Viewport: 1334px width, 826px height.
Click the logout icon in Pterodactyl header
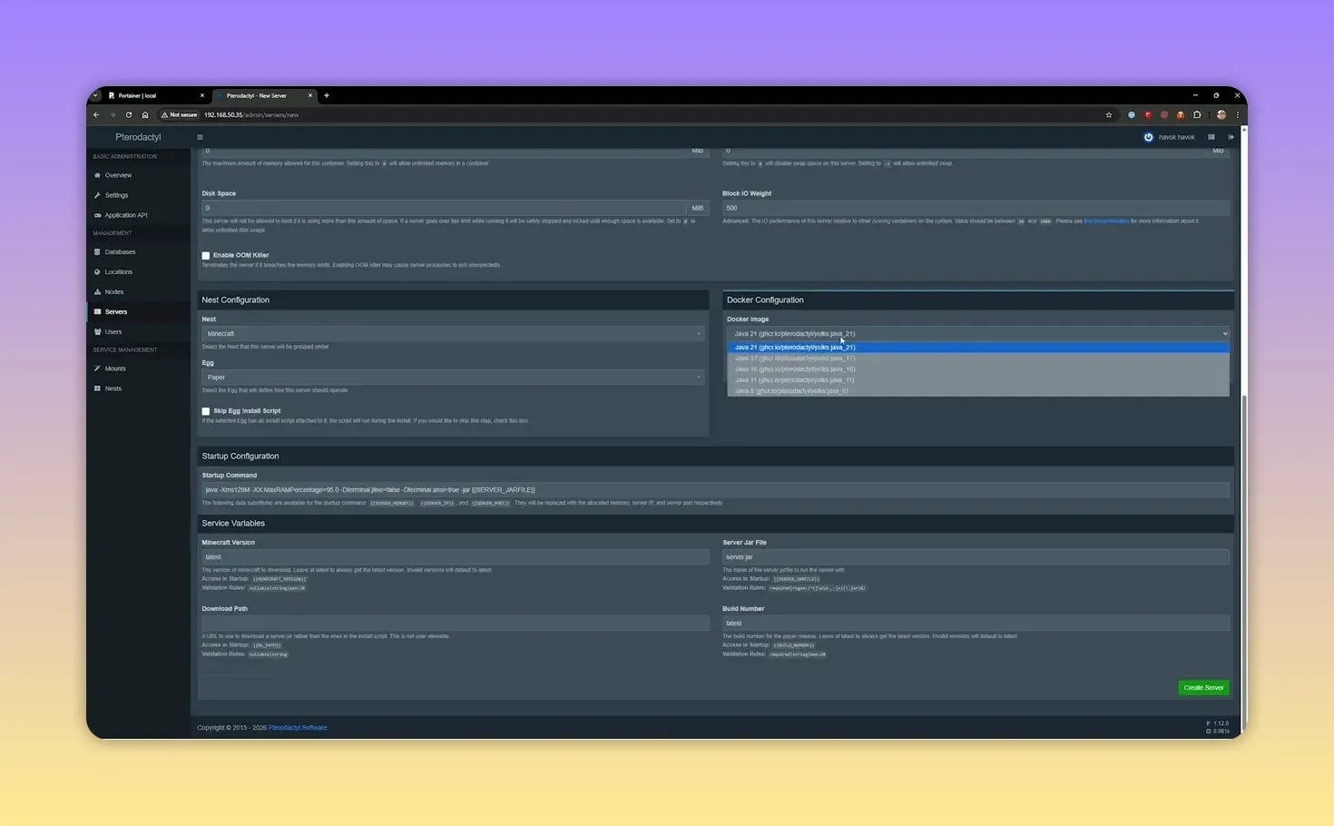[1231, 137]
